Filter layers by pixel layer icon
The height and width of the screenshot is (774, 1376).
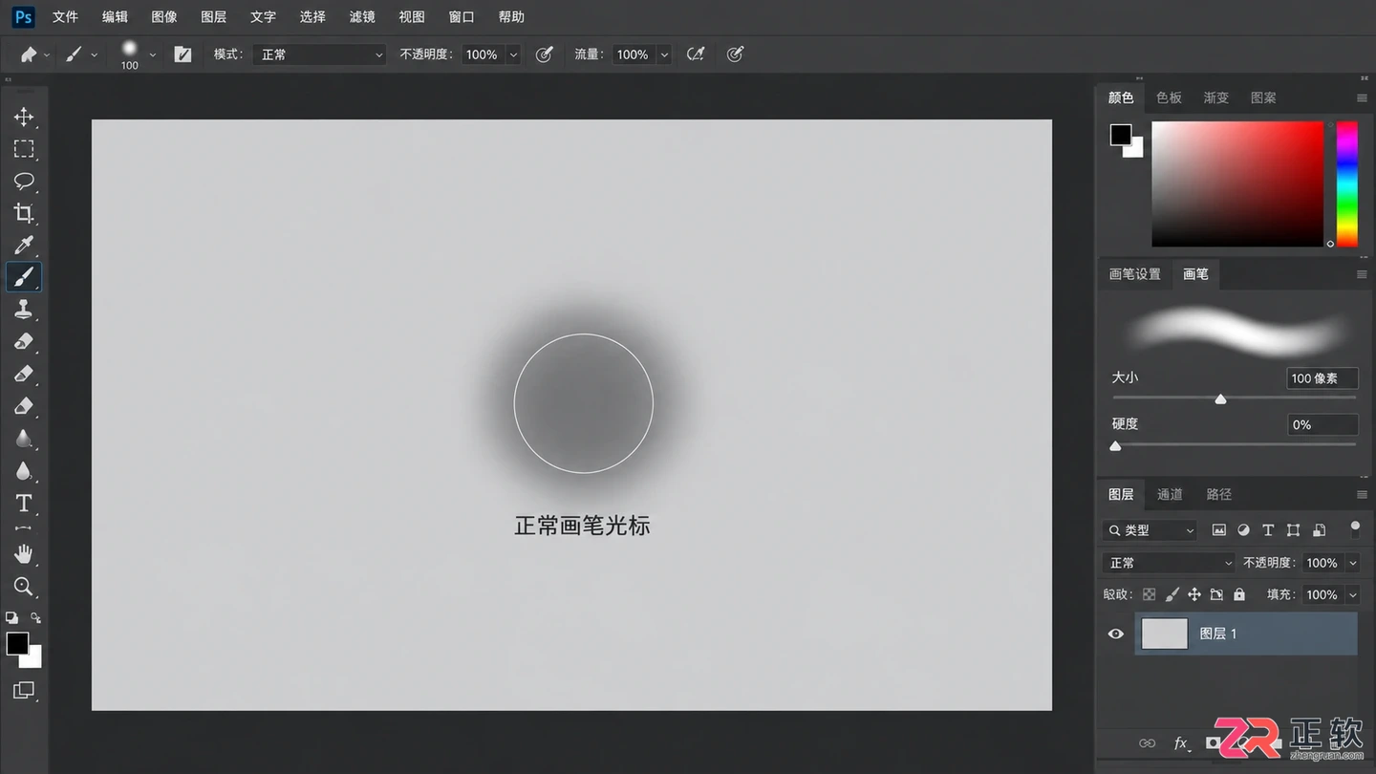click(x=1219, y=530)
